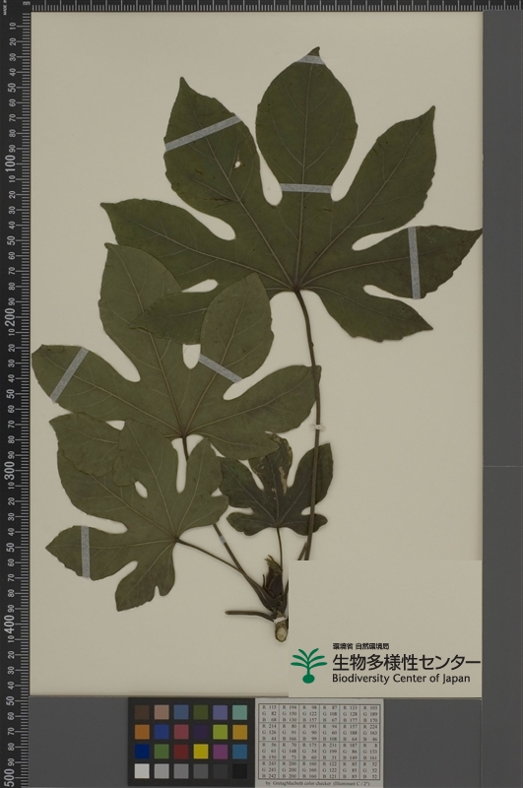Click the dark brown swatch in the top row
Screen dimensions: 523x788
click(142, 712)
